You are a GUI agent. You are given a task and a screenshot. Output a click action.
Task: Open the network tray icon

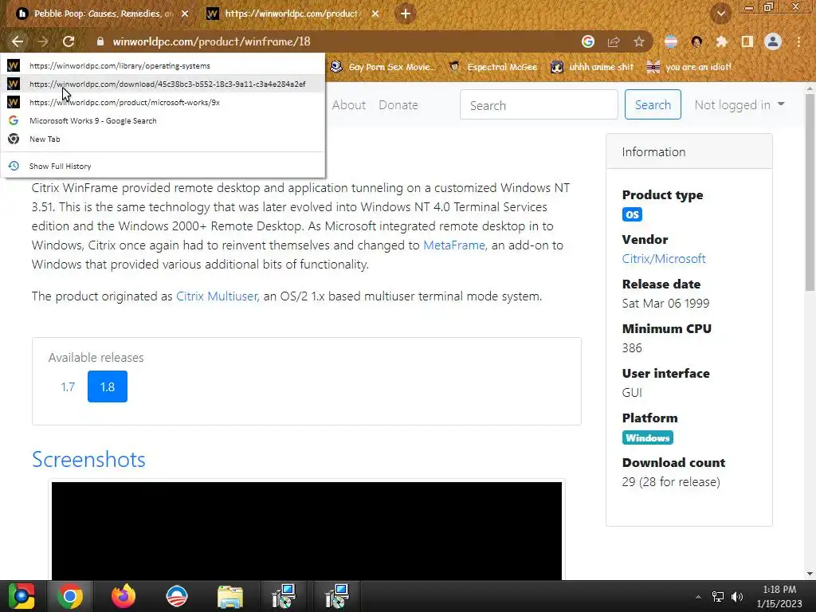718,597
